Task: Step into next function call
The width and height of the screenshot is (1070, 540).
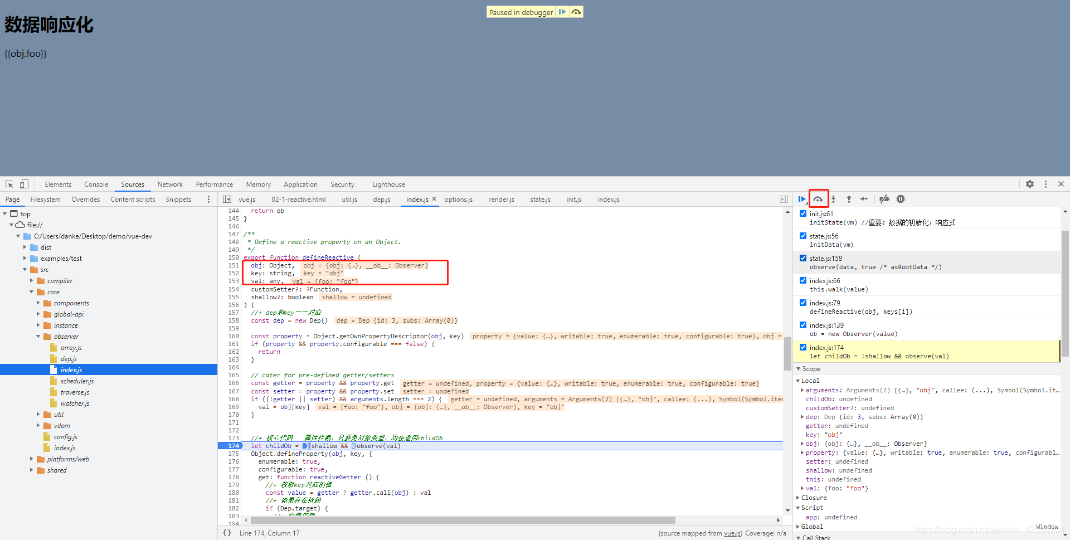Action: pyautogui.click(x=834, y=199)
